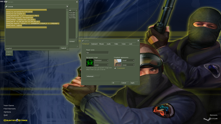Switch to the Audio tab
This screenshot has width=221, height=124.
(110, 44)
